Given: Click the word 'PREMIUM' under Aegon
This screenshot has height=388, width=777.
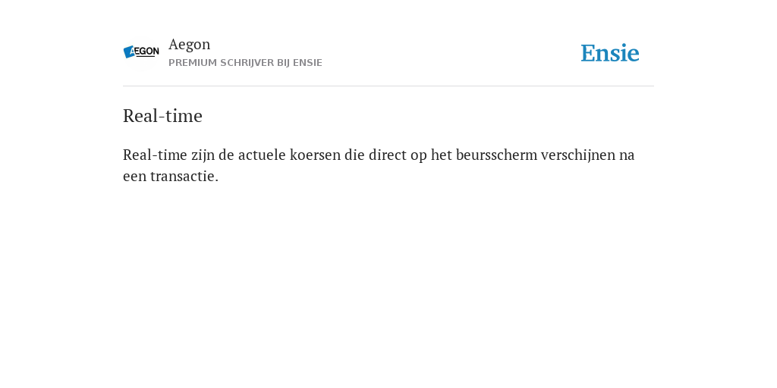Looking at the screenshot, I should click(x=193, y=63).
